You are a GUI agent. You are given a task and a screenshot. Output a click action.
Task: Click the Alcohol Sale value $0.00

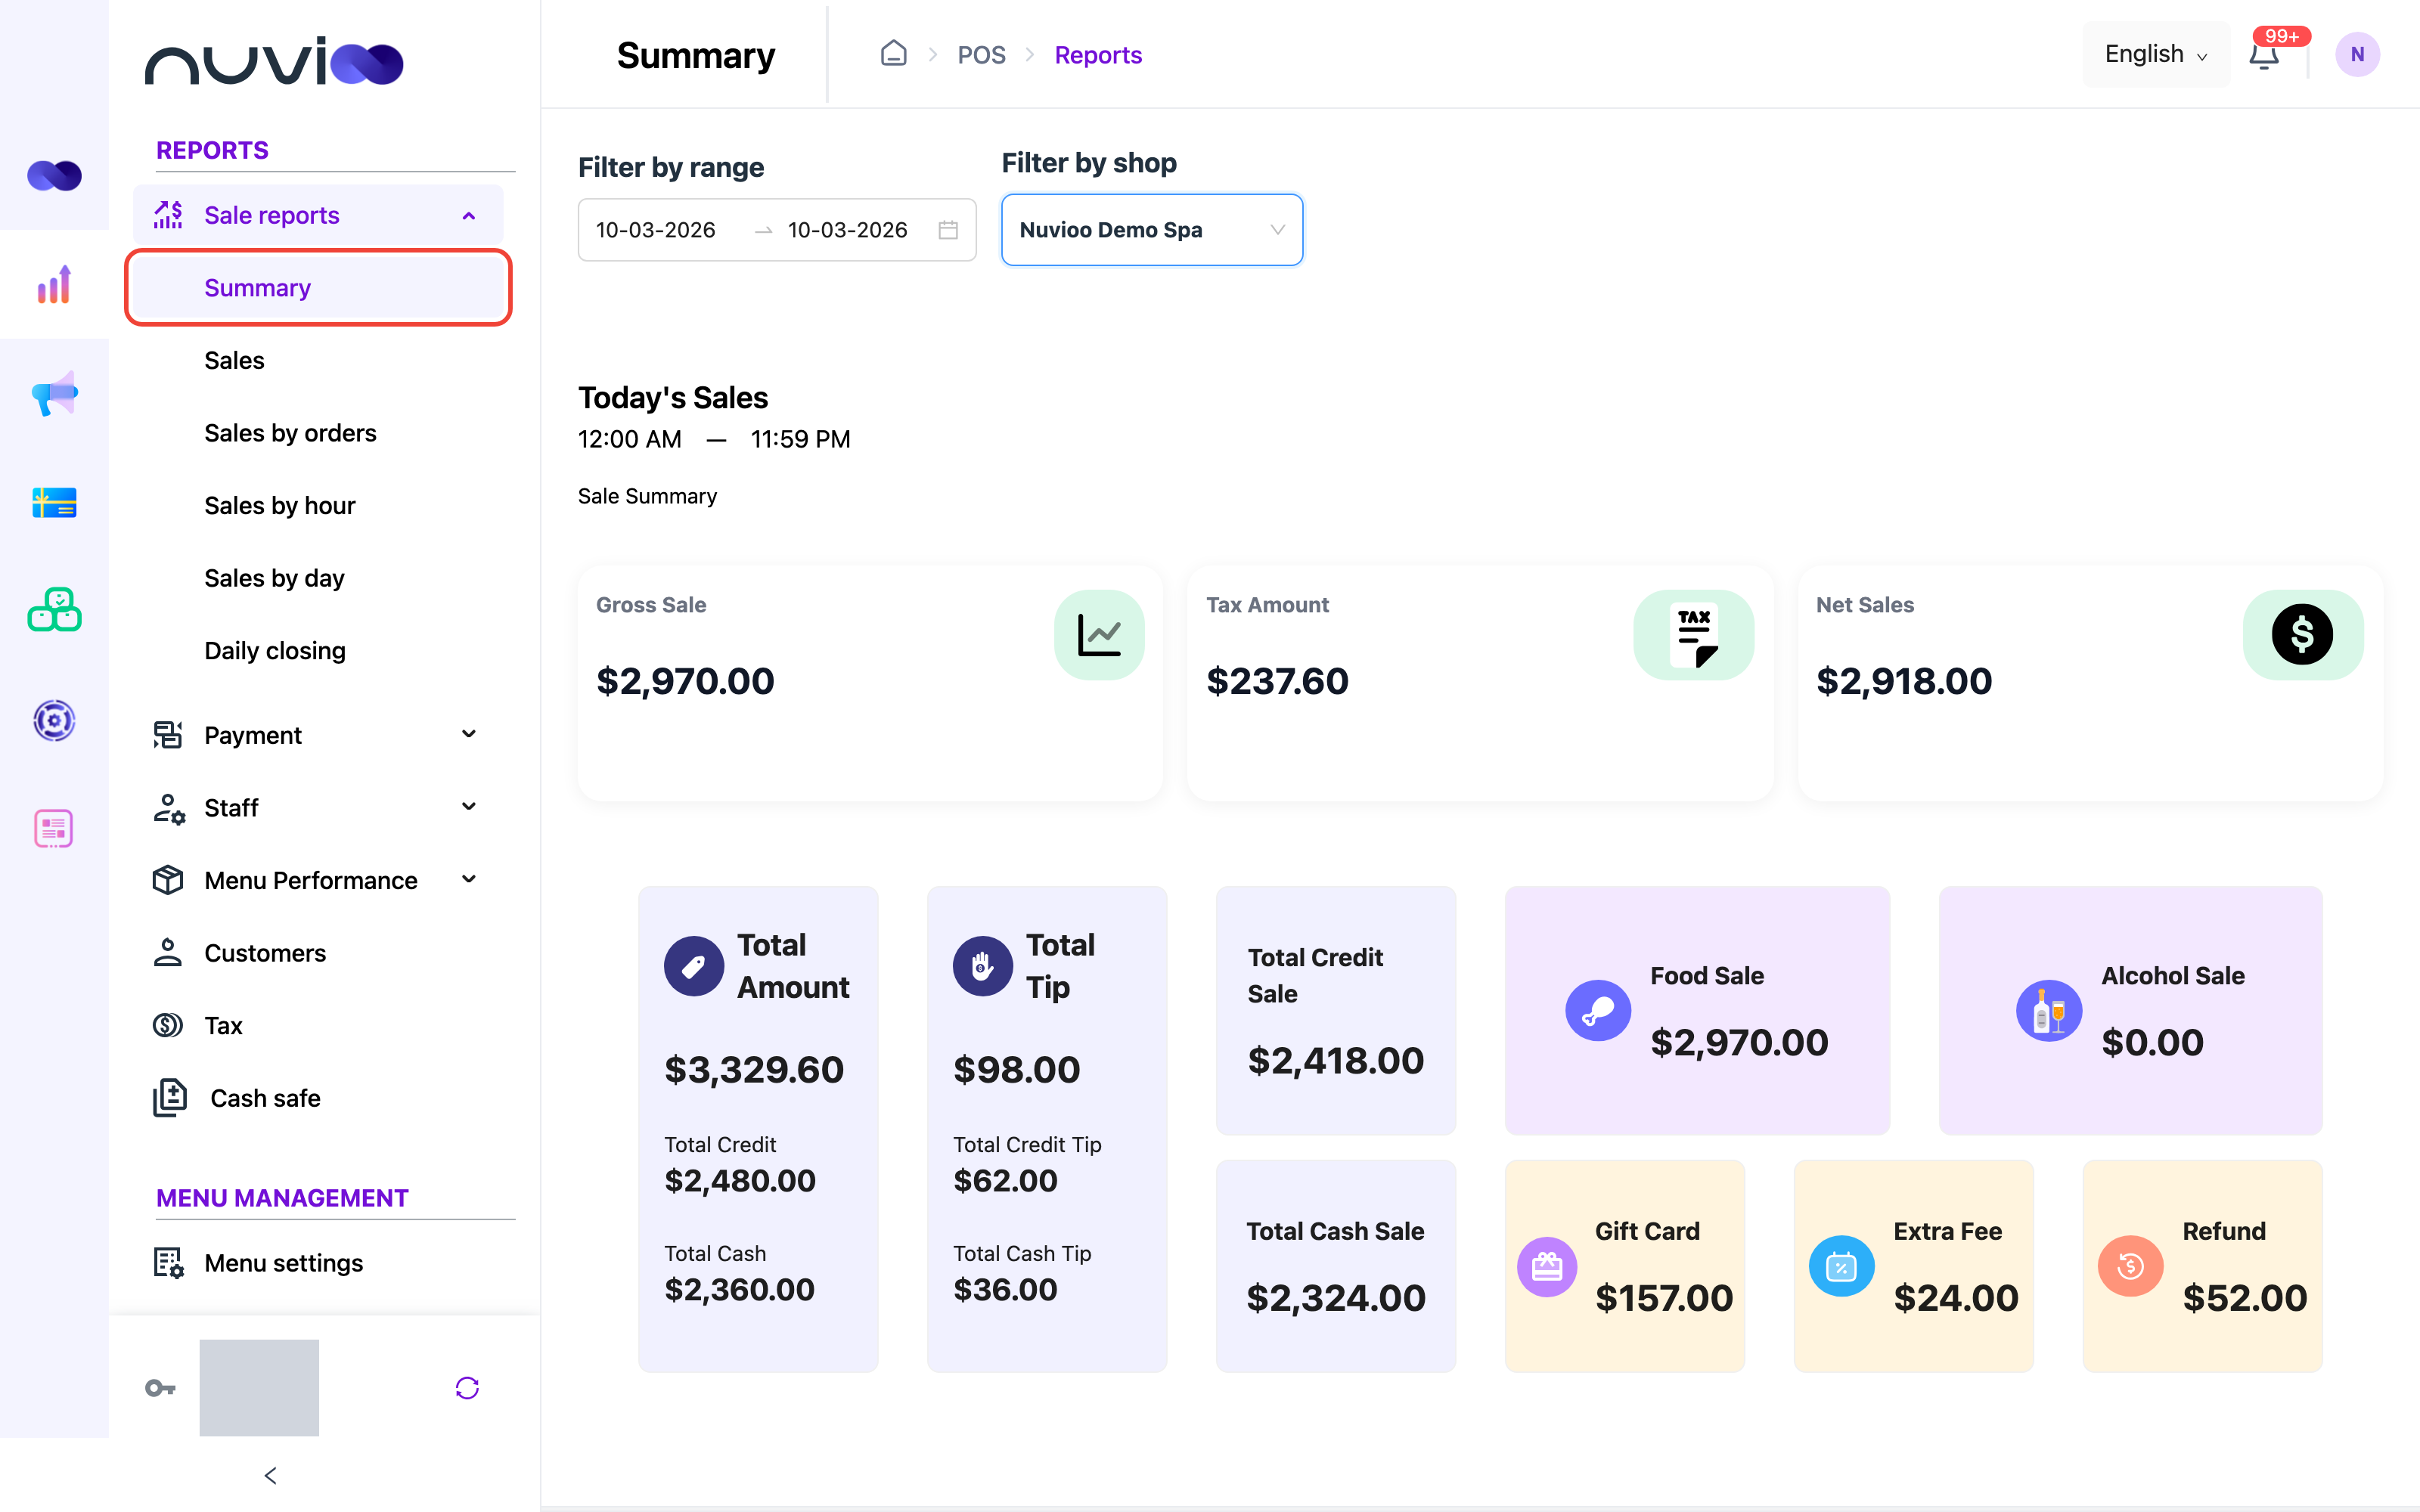point(2152,1043)
